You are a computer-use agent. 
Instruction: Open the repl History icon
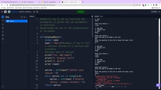tap(37, 12)
